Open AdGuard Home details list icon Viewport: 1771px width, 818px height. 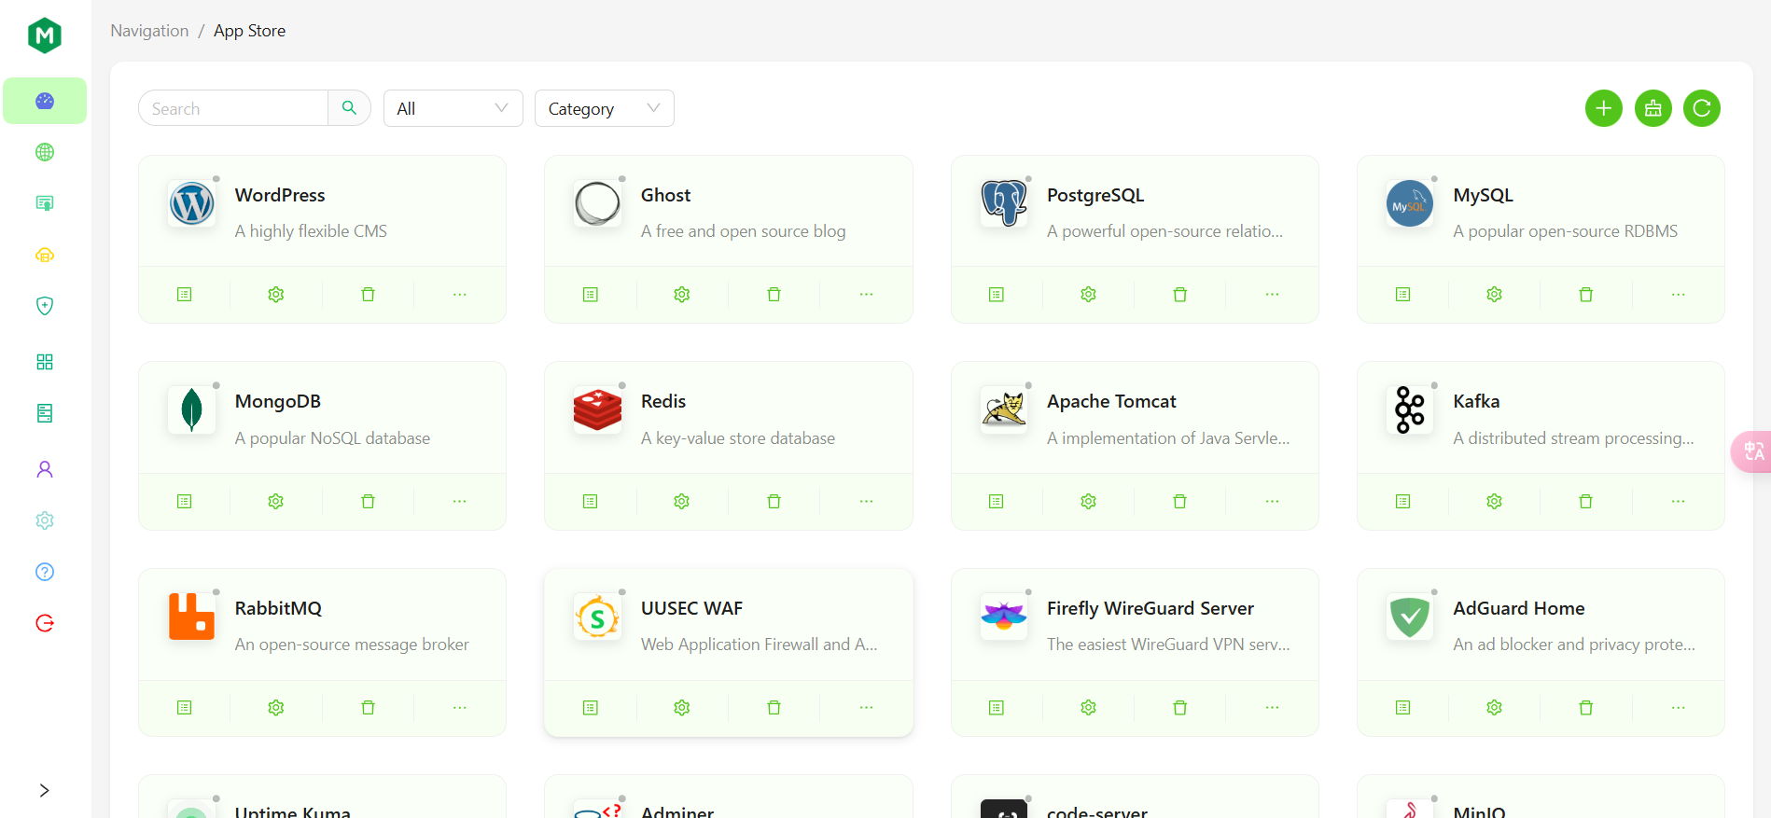click(1402, 708)
